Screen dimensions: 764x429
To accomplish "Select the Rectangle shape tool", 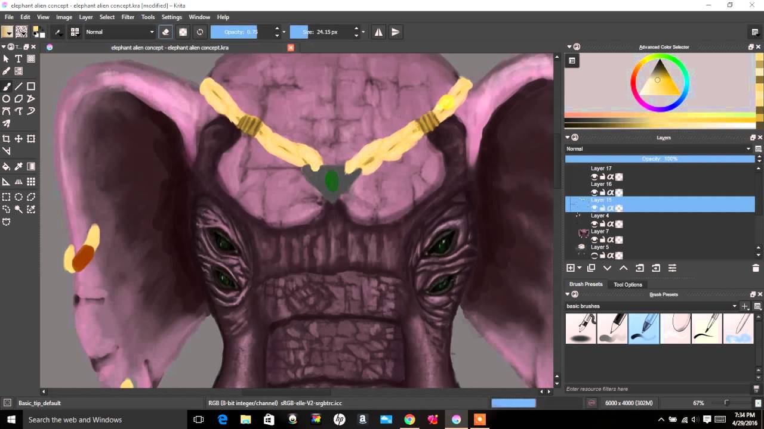I will 31,86.
